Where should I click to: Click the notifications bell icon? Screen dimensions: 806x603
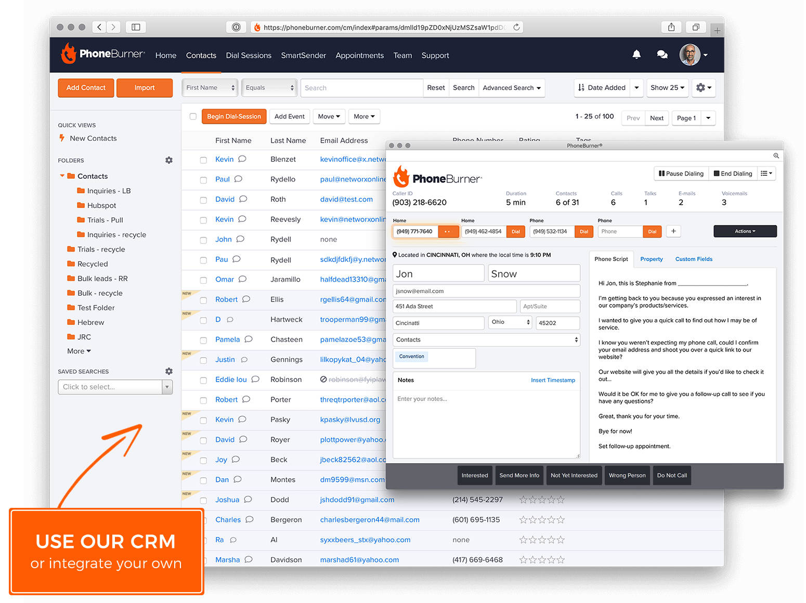click(x=636, y=55)
